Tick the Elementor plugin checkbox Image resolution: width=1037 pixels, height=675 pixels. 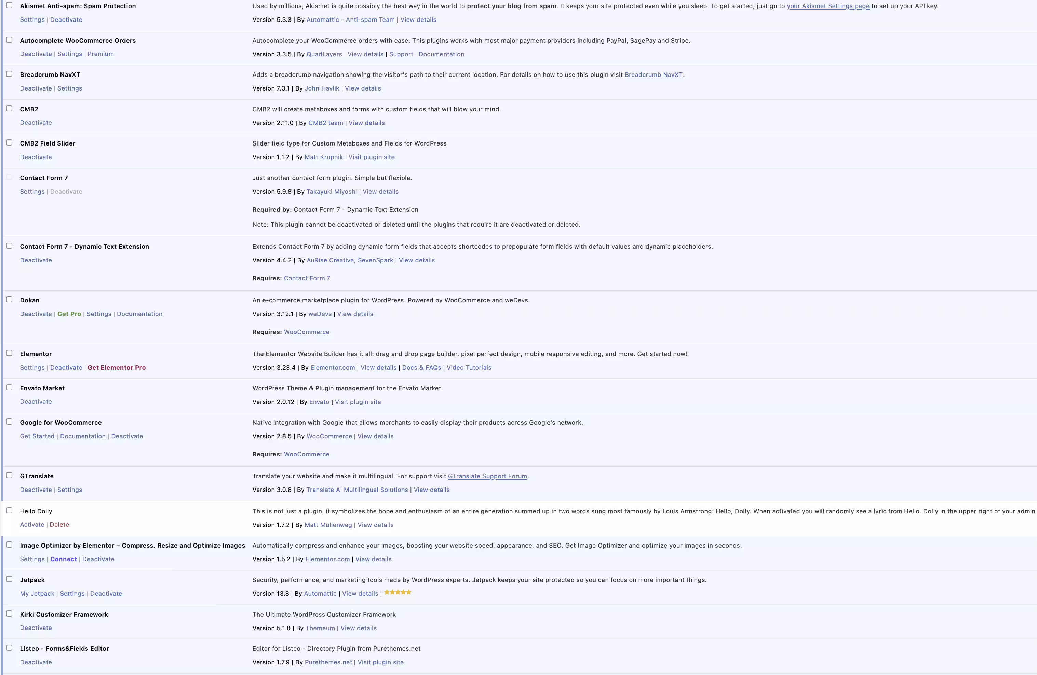(x=9, y=353)
